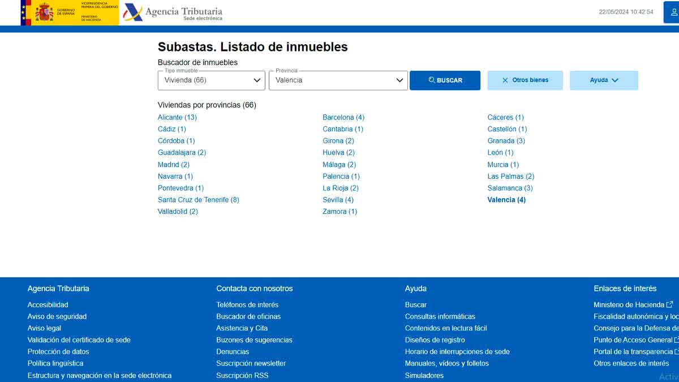This screenshot has width=679, height=382.
Task: Open Buscador de oficinas link
Action: [248, 316]
